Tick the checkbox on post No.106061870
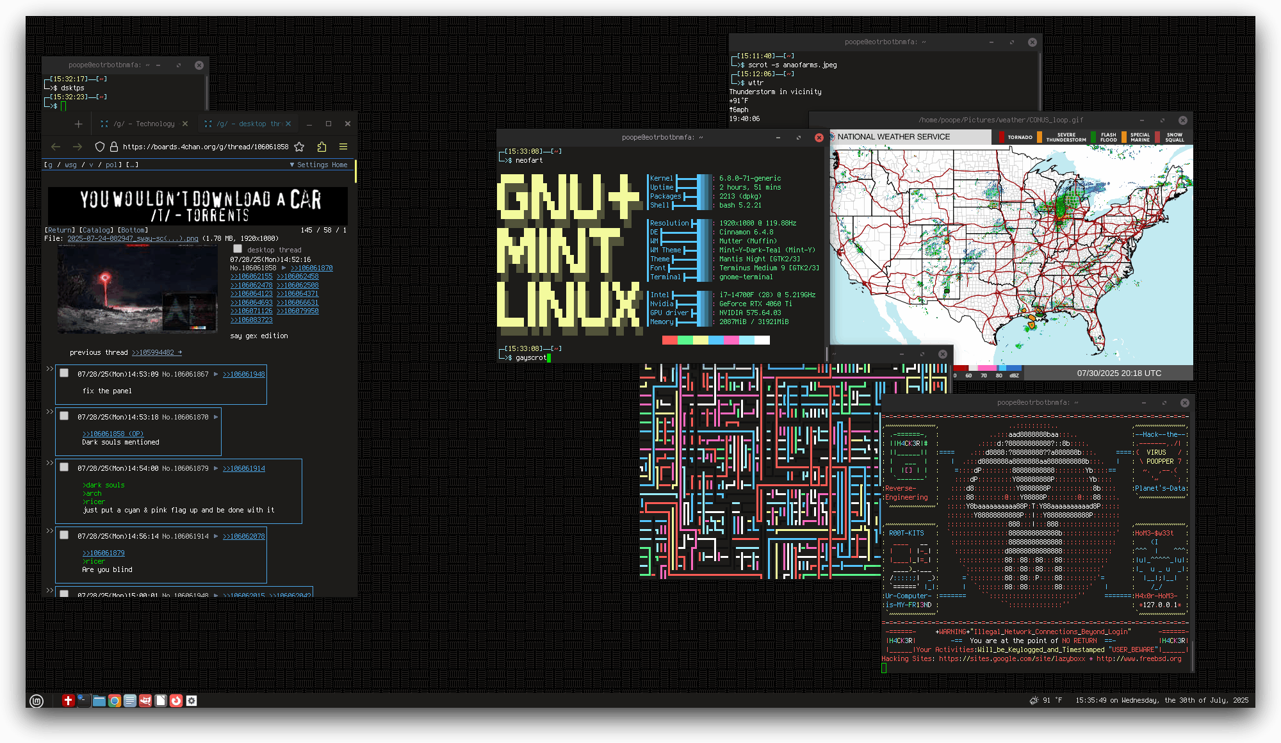The height and width of the screenshot is (743, 1281). (x=64, y=416)
